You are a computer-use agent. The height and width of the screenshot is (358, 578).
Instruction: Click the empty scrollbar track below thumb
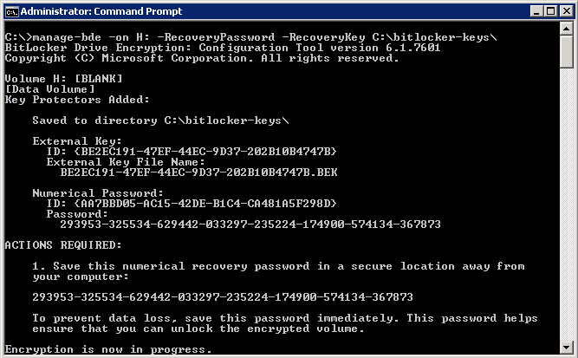[566, 205]
